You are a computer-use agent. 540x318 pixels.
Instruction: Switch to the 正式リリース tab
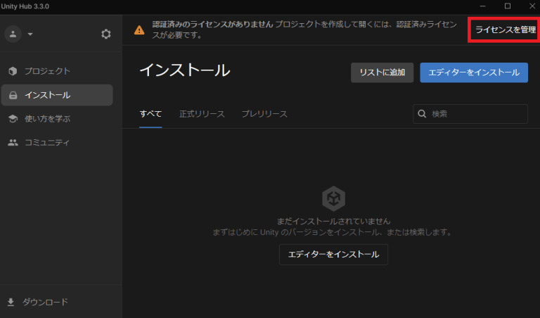pos(202,113)
